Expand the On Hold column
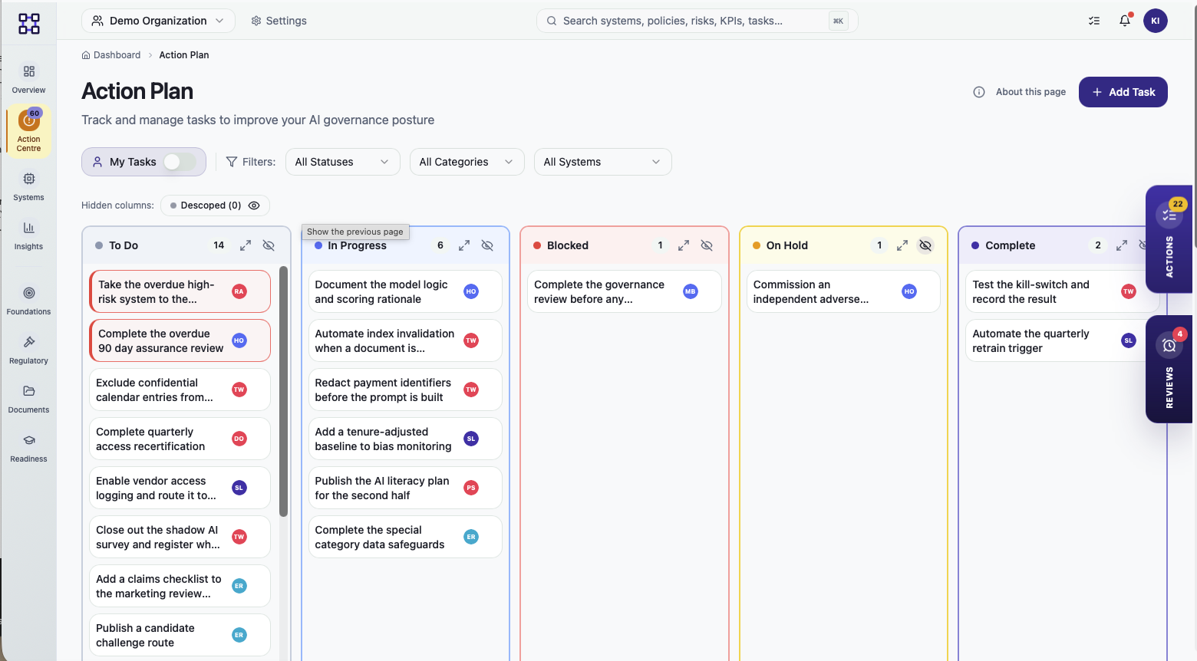This screenshot has width=1197, height=661. 902,245
